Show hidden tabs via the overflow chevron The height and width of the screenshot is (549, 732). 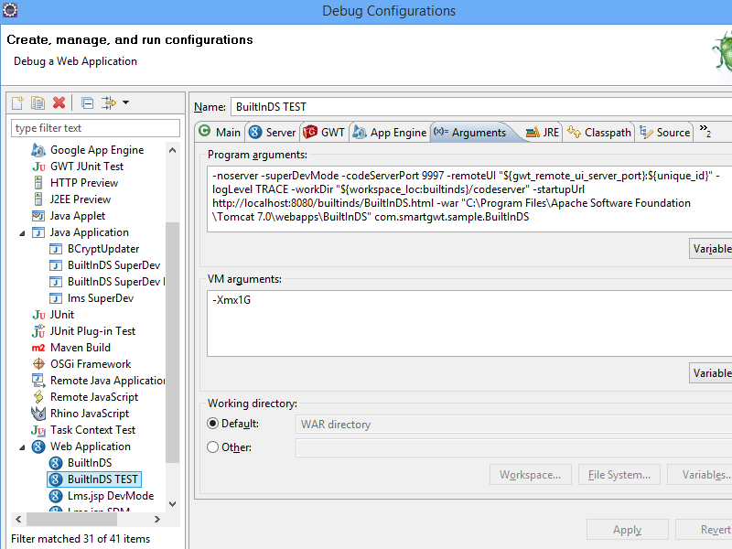point(705,132)
